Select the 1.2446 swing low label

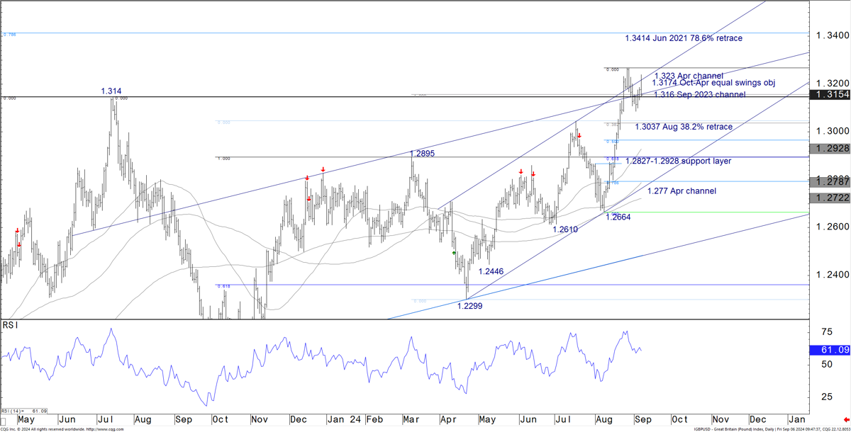pos(491,272)
